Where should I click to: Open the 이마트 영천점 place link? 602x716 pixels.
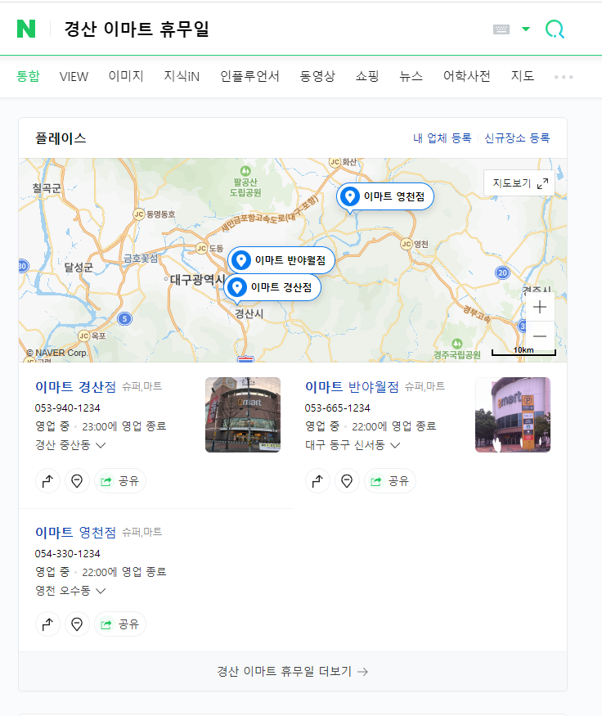(x=76, y=533)
